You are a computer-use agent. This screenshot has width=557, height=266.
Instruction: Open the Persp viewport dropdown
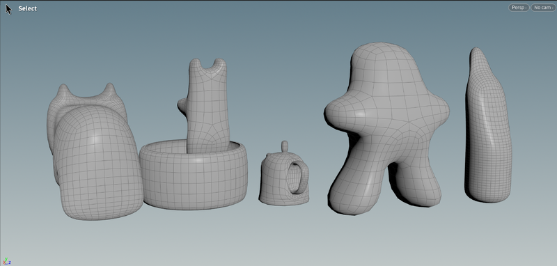(519, 8)
